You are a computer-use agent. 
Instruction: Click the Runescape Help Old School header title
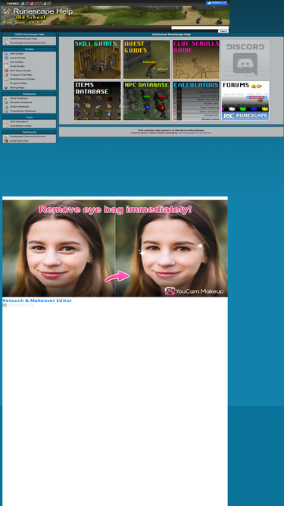42,14
